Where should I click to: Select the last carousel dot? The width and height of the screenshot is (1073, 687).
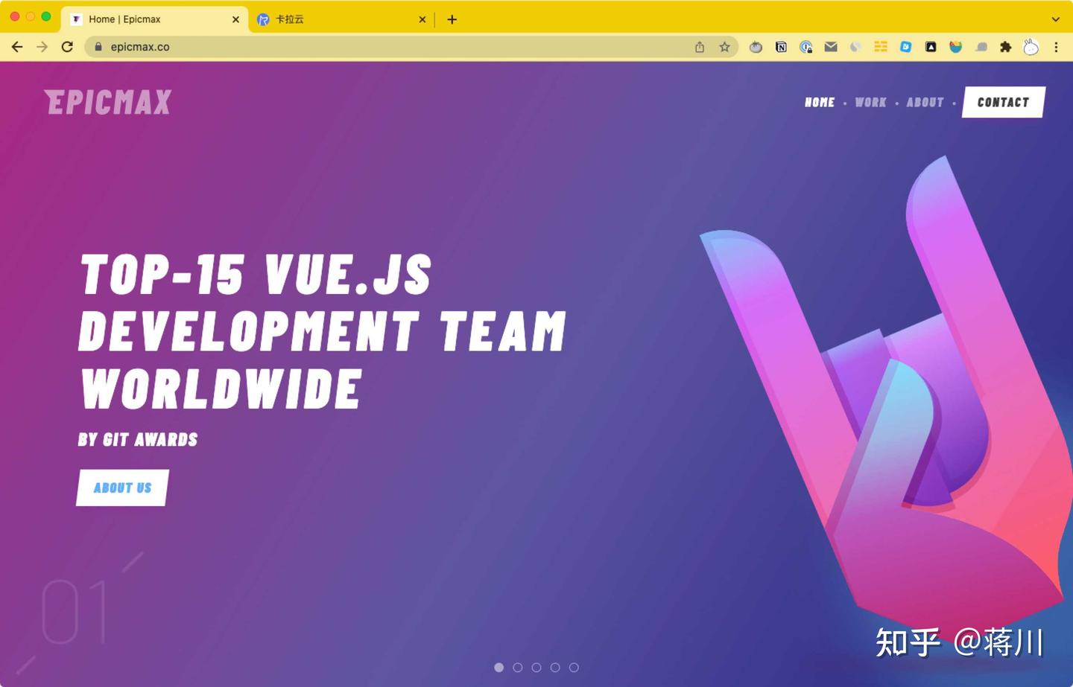pyautogui.click(x=575, y=668)
